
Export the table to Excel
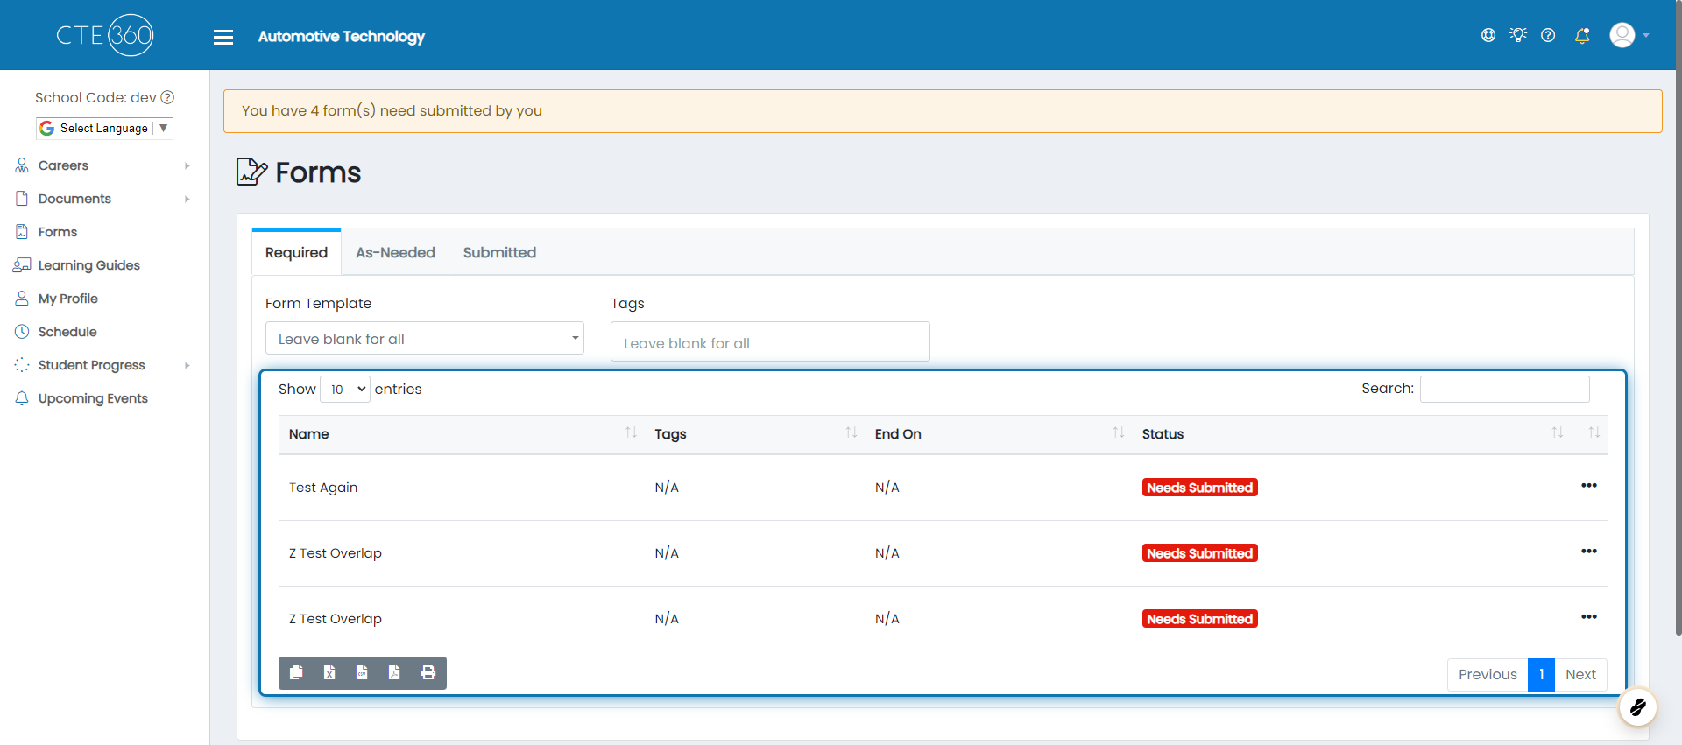click(x=329, y=672)
